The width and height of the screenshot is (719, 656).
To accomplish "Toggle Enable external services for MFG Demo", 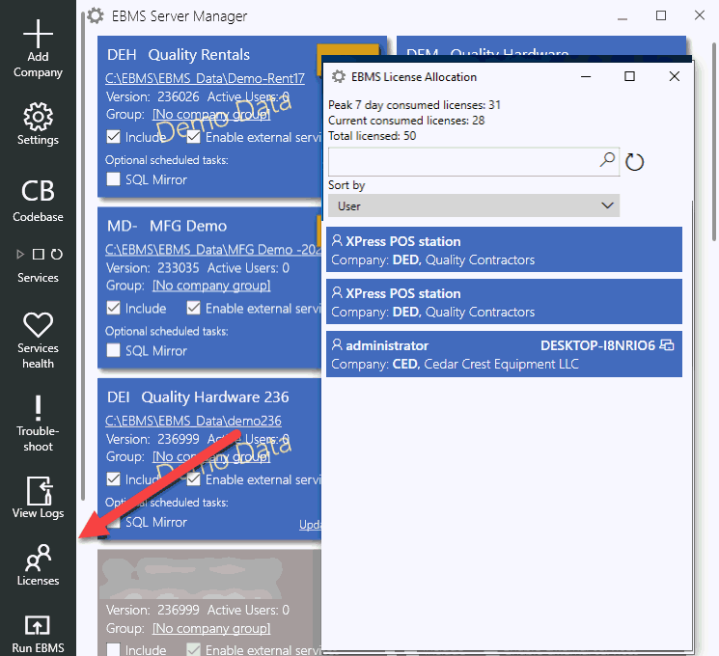I will (x=194, y=308).
